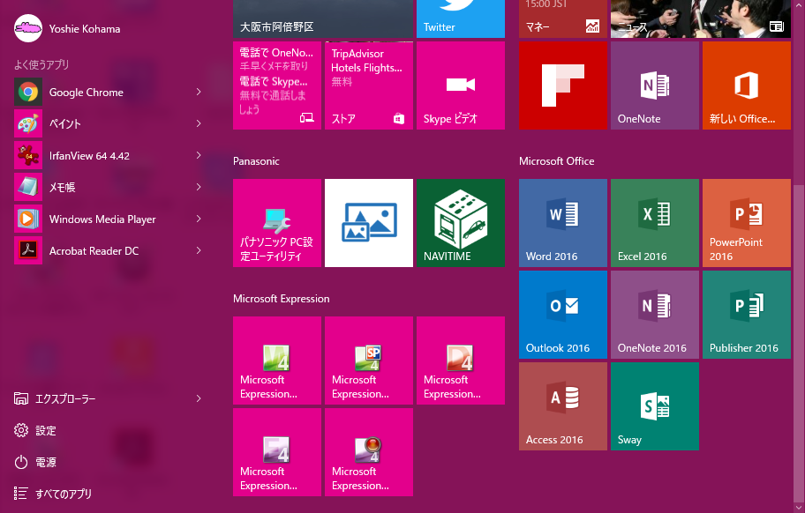Screen dimensions: 805x513
Task: Open the Sway tile
Action: [655, 406]
